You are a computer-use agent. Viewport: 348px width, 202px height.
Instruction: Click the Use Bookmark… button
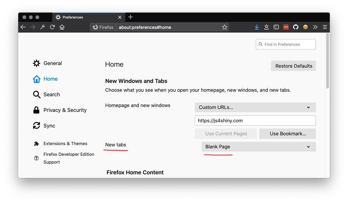point(288,134)
